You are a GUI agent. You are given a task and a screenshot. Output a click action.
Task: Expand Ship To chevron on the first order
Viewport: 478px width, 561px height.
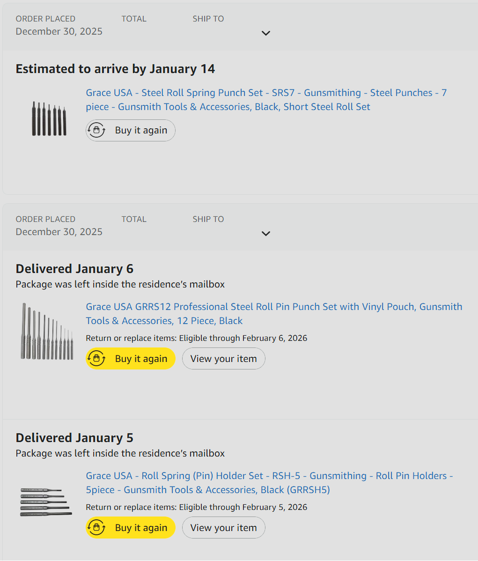click(x=266, y=33)
